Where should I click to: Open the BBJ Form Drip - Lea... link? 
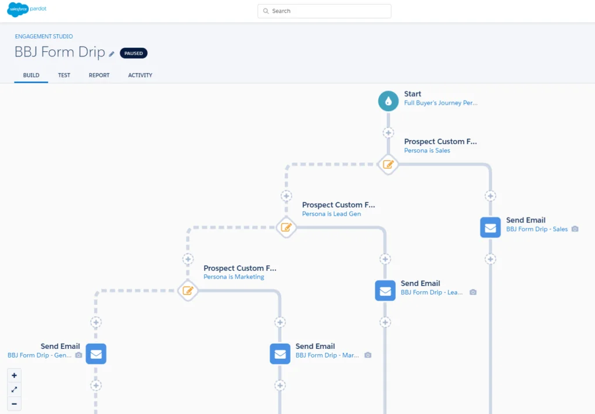[x=432, y=292]
